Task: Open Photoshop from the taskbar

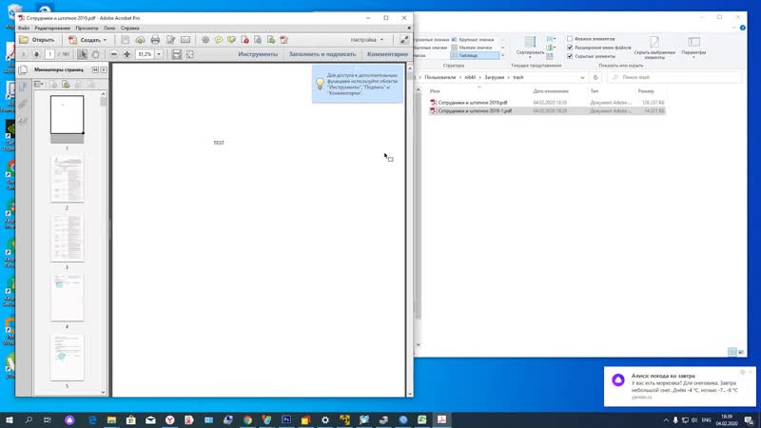Action: 286,419
